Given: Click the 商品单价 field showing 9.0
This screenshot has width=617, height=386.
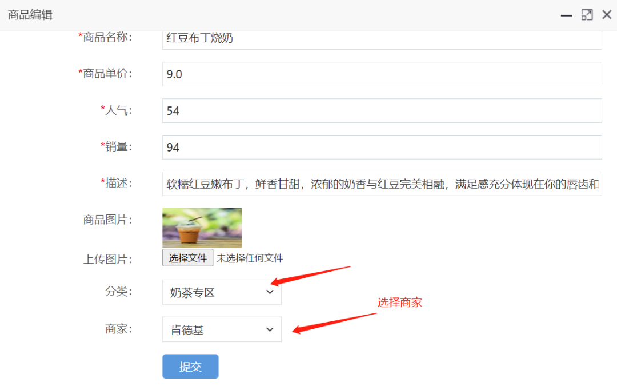Looking at the screenshot, I should (382, 74).
